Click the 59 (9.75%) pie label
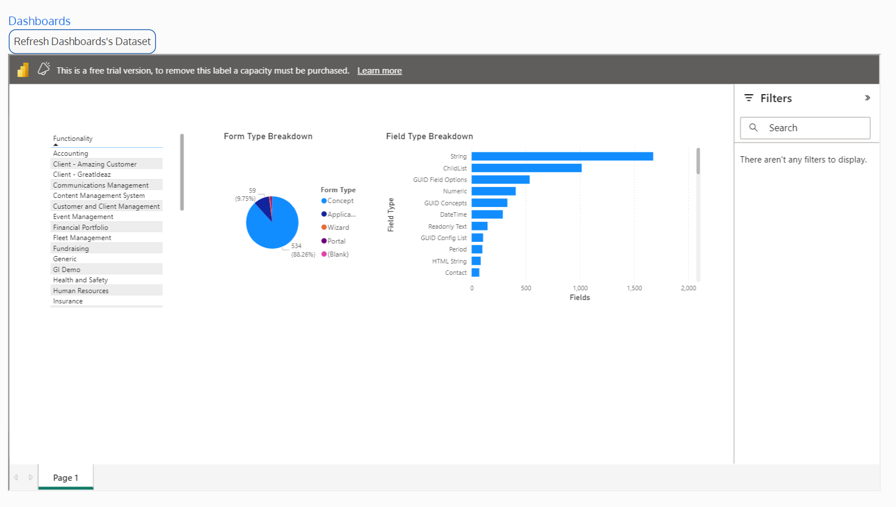Screen dimensions: 896x507 [x=246, y=194]
